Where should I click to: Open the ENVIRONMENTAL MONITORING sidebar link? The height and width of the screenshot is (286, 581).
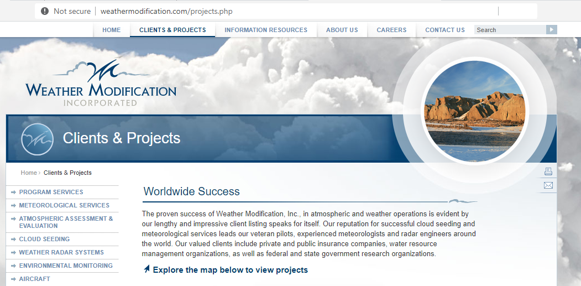pyautogui.click(x=66, y=266)
